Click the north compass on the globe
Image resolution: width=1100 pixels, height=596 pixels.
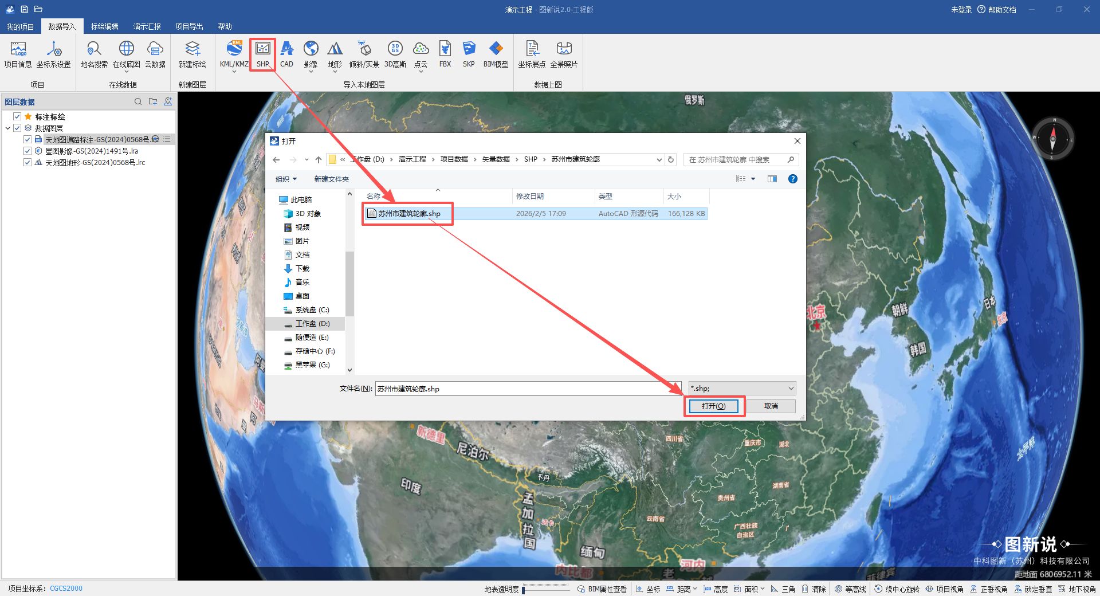tap(1053, 139)
